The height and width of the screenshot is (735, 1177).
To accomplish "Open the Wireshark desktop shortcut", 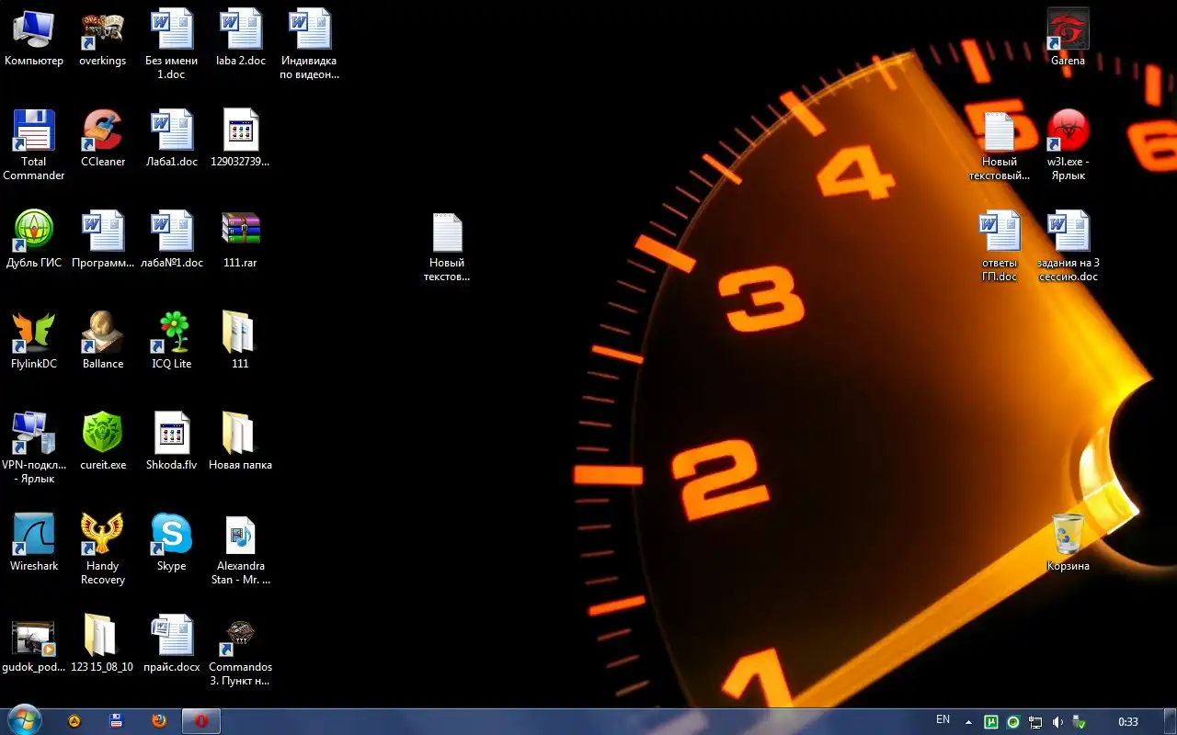I will pos(34,535).
